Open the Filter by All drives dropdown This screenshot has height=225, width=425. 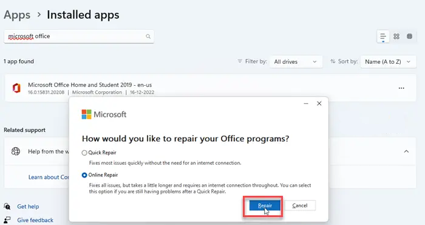click(x=296, y=61)
